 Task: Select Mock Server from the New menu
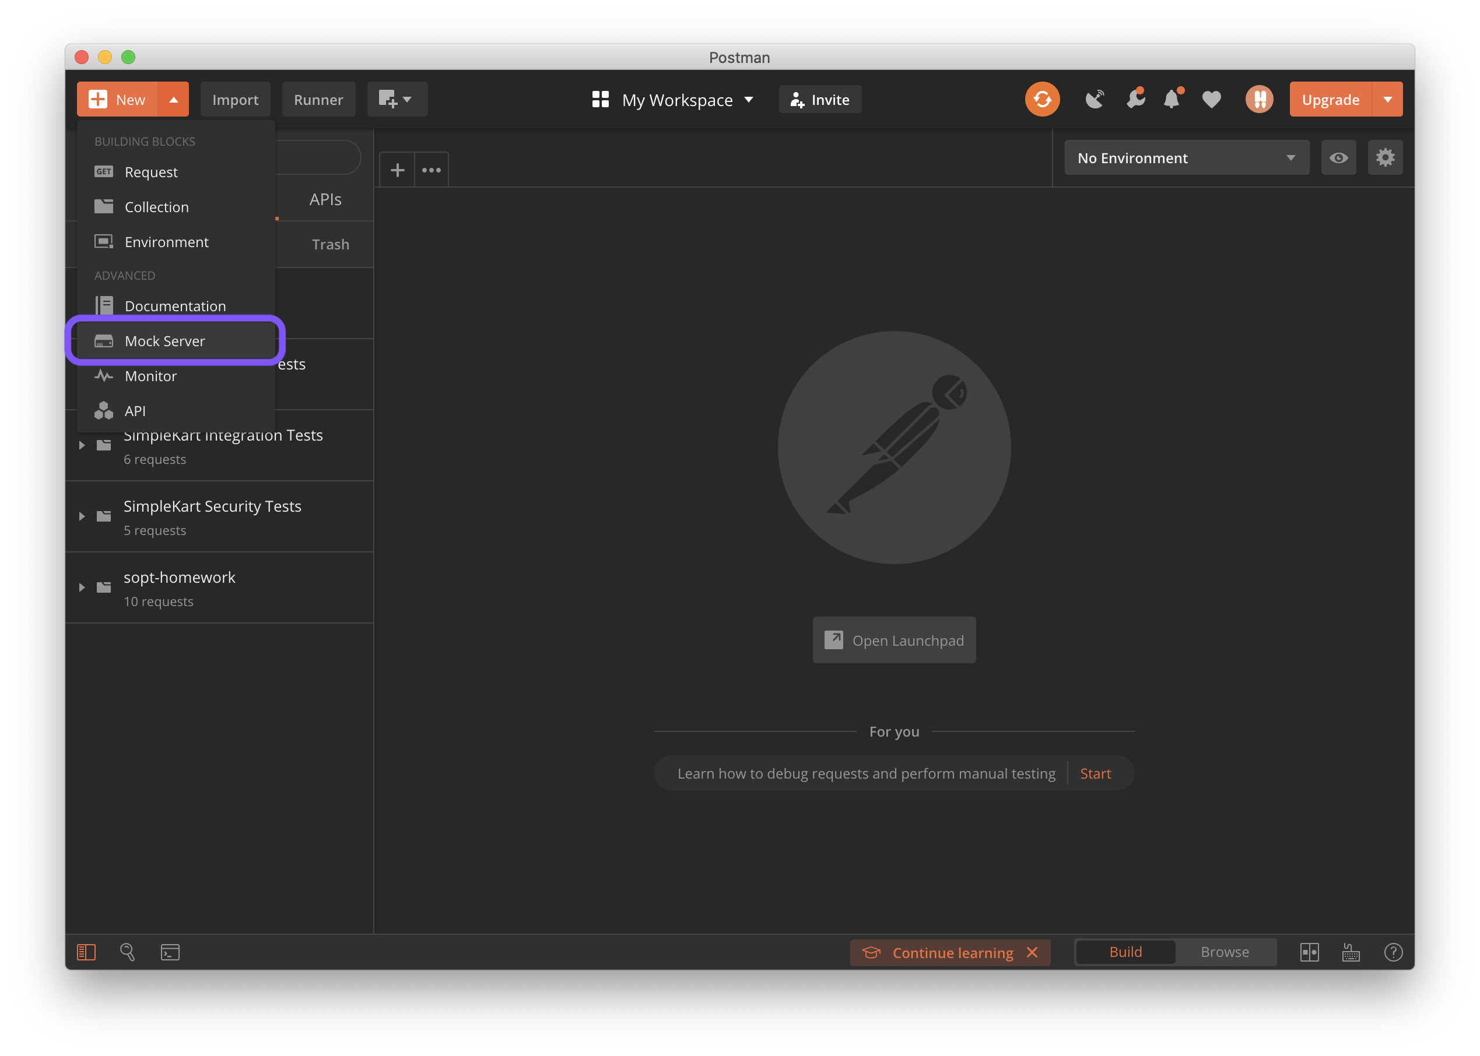(x=164, y=342)
